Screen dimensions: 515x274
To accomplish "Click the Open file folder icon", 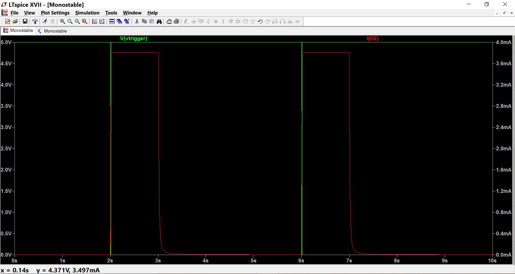I will [15, 22].
